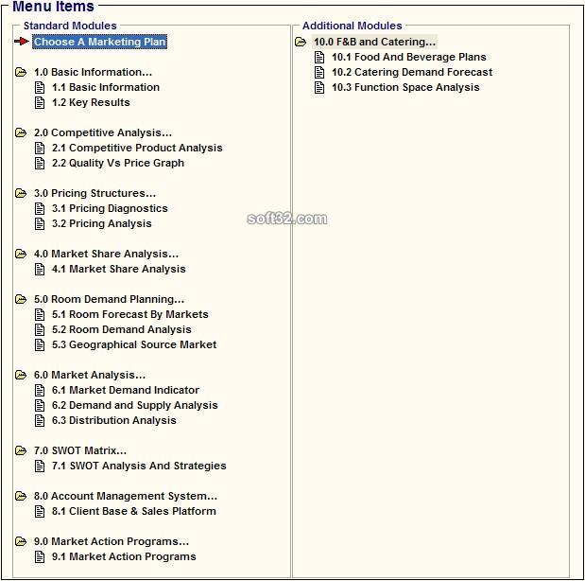Open 6.3 Distribution Analysis item
The width and height of the screenshot is (585, 581).
point(113,420)
